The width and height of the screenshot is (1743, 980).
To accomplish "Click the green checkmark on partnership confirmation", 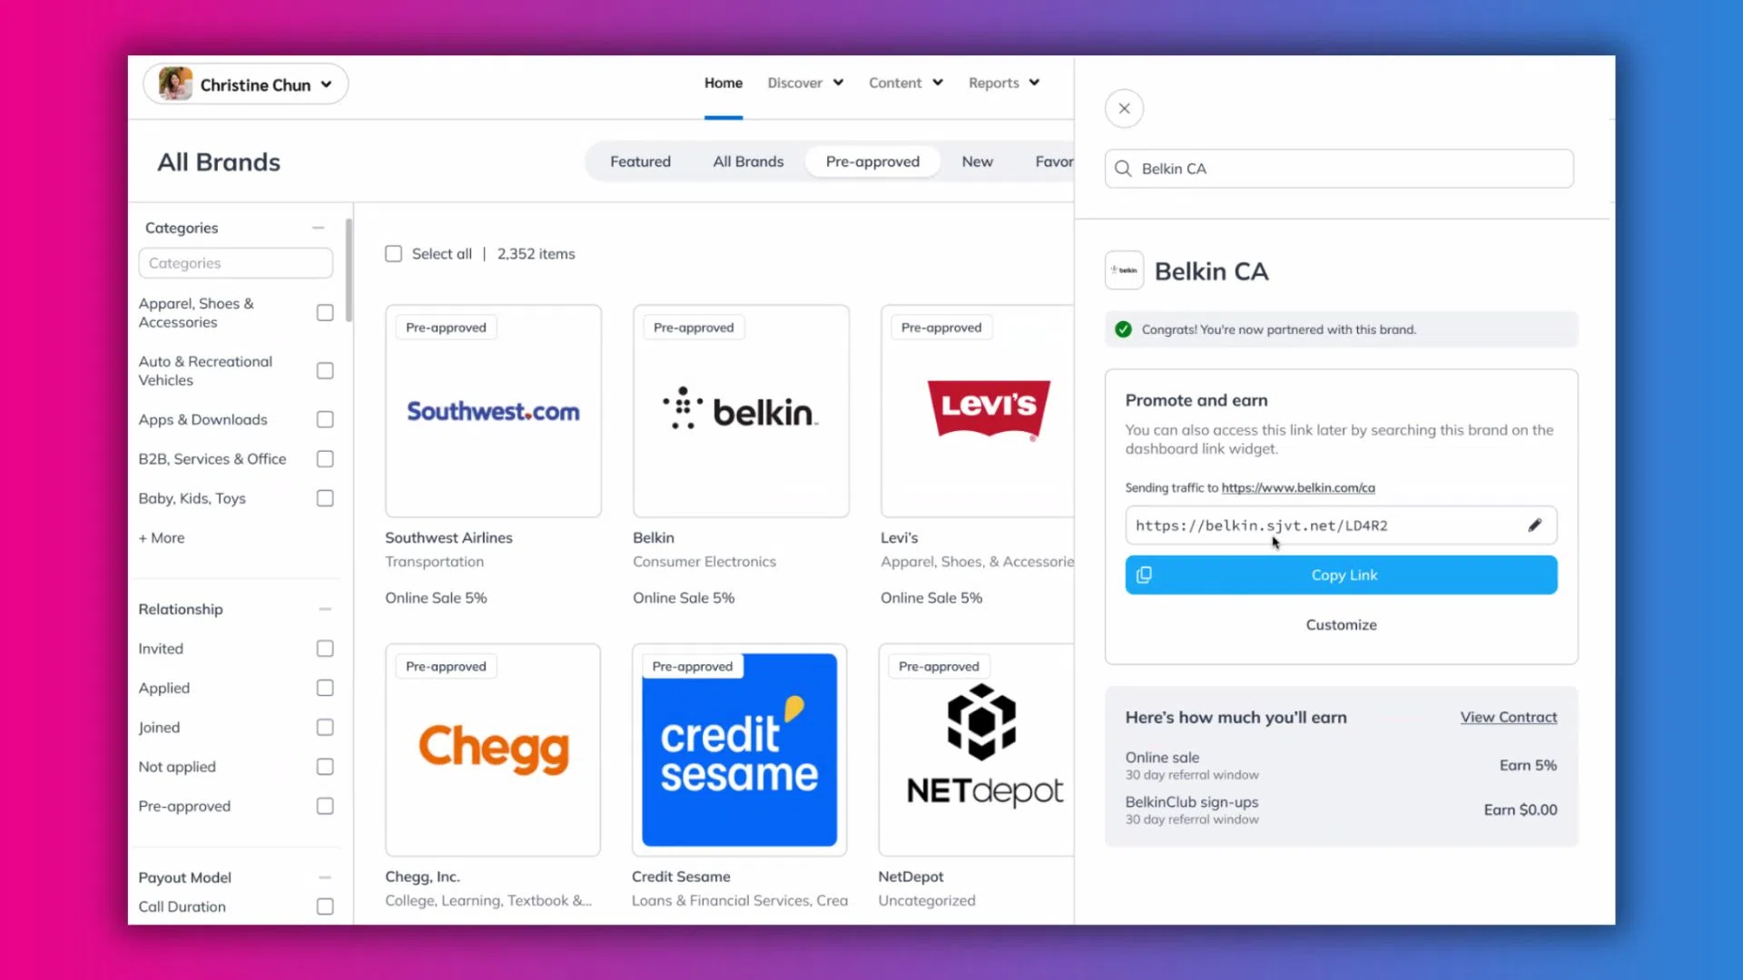I will click(1123, 329).
